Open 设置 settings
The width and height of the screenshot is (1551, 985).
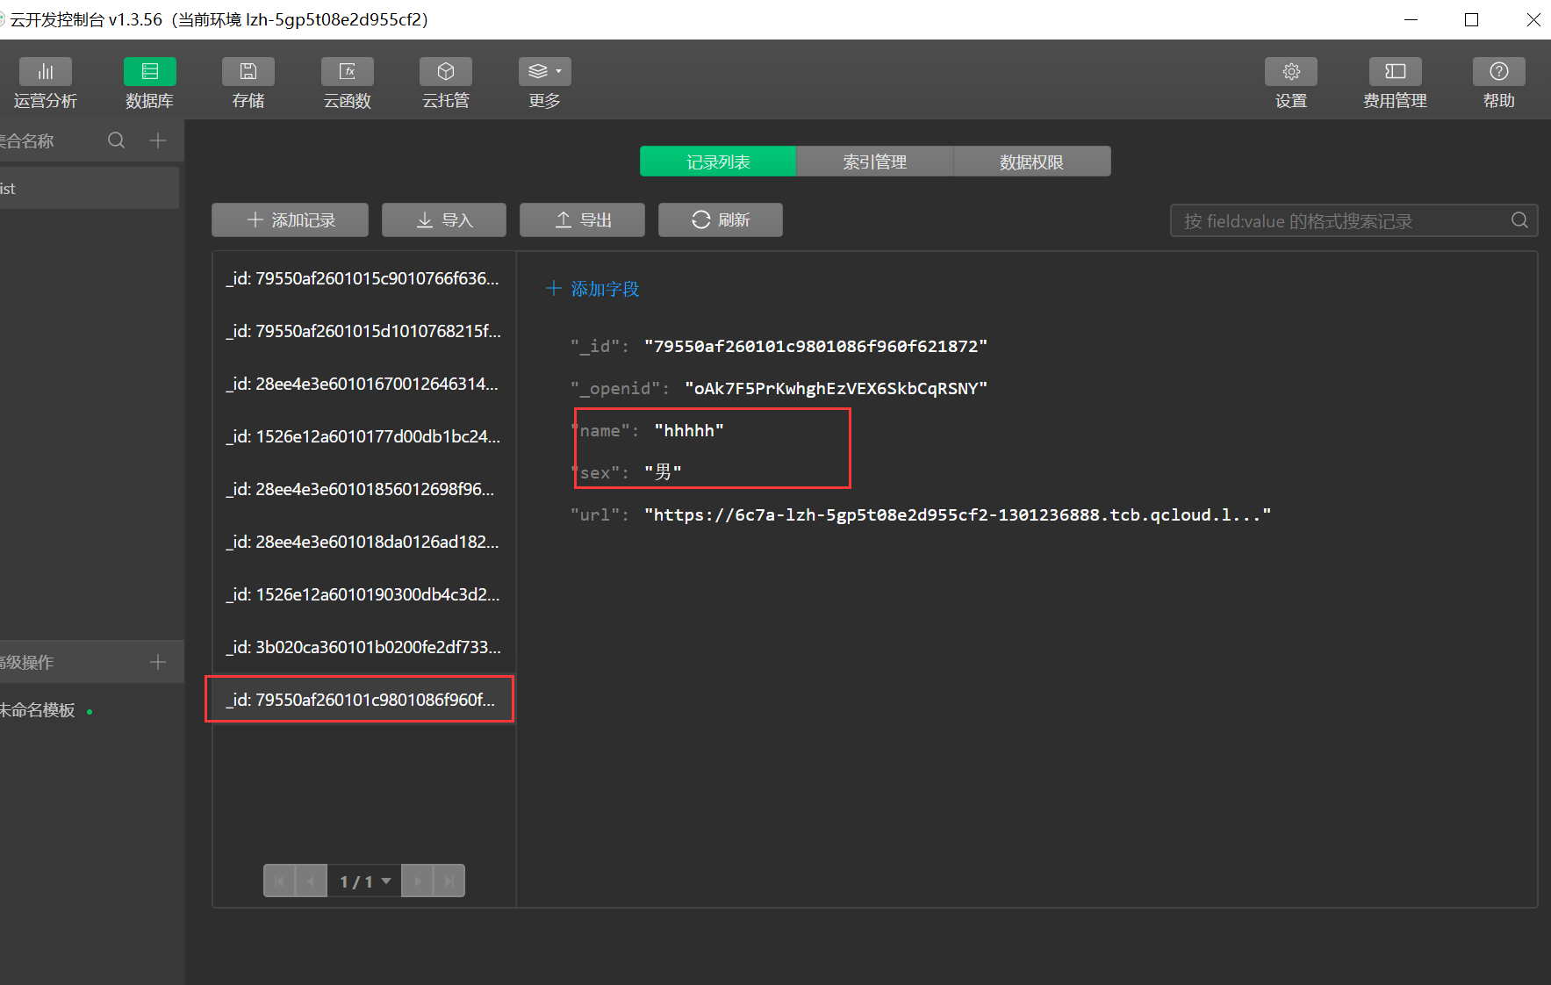1291,83
